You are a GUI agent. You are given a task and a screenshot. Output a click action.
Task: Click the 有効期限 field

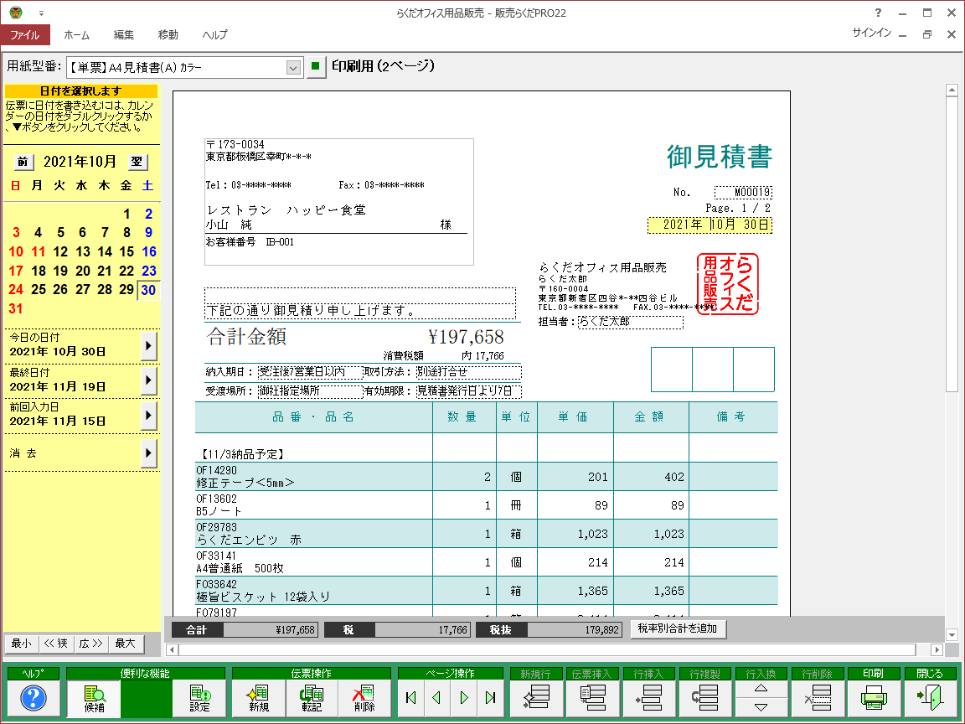coord(468,391)
